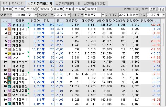Sort by the 현재가 column header
Image resolution: width=166 pixels, height=107 pixels.
point(36,21)
